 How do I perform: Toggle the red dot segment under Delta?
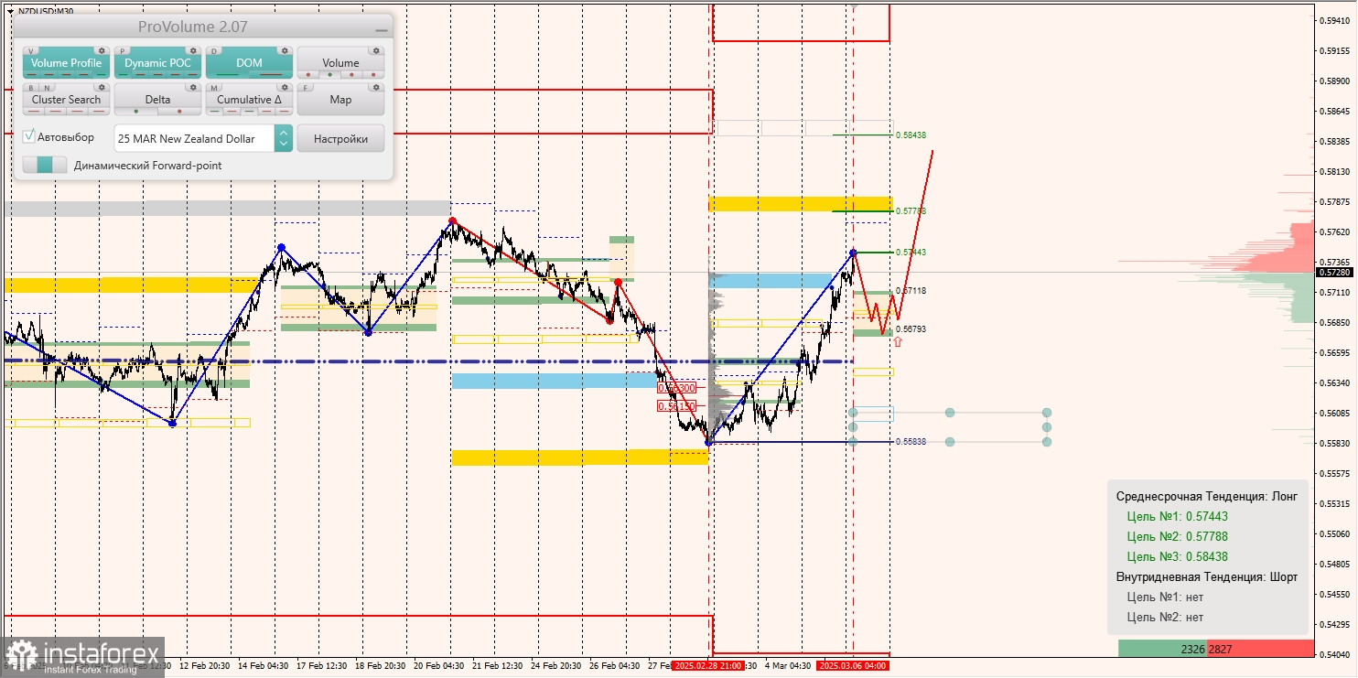click(x=179, y=112)
